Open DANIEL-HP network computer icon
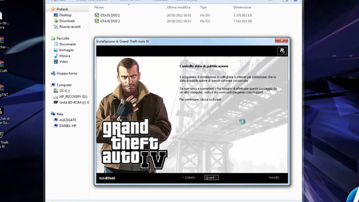This screenshot has width=359, height=202. pyautogui.click(x=56, y=126)
